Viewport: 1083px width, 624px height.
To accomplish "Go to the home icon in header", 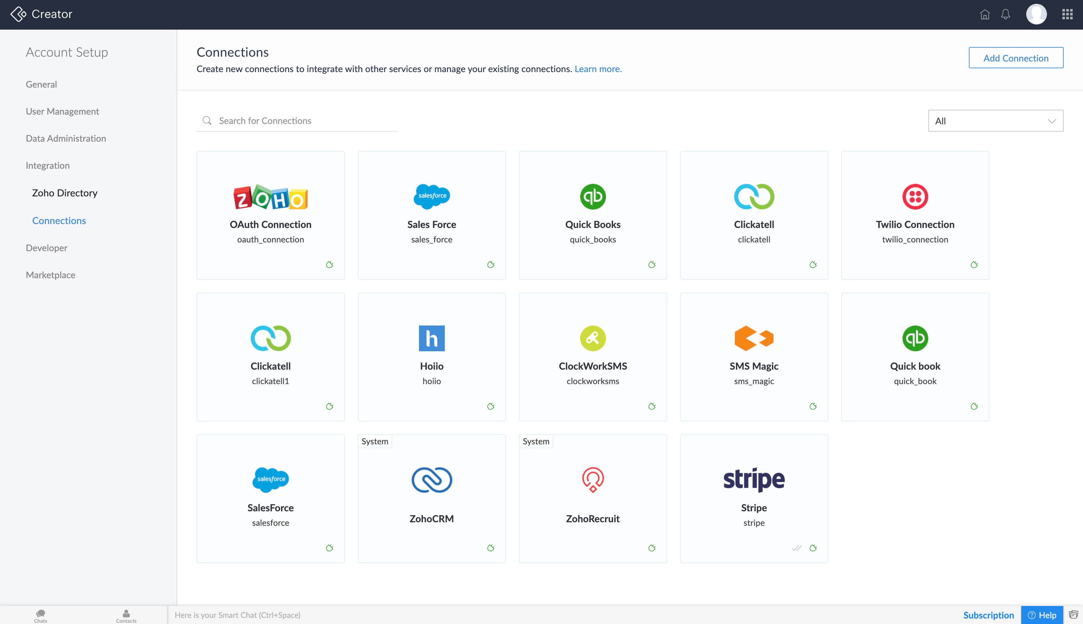I will [985, 14].
